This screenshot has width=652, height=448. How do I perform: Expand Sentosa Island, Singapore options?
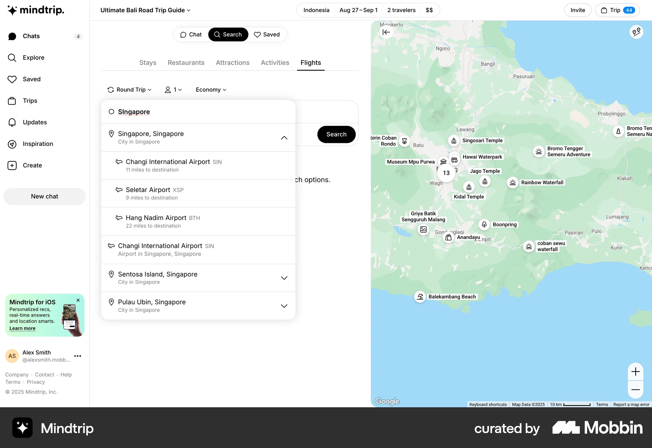[284, 278]
